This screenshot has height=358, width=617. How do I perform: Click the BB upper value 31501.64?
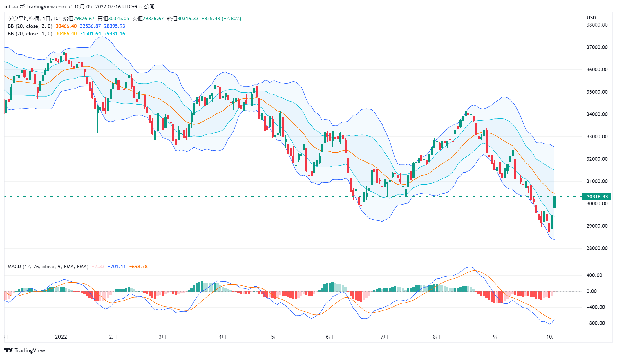point(91,34)
